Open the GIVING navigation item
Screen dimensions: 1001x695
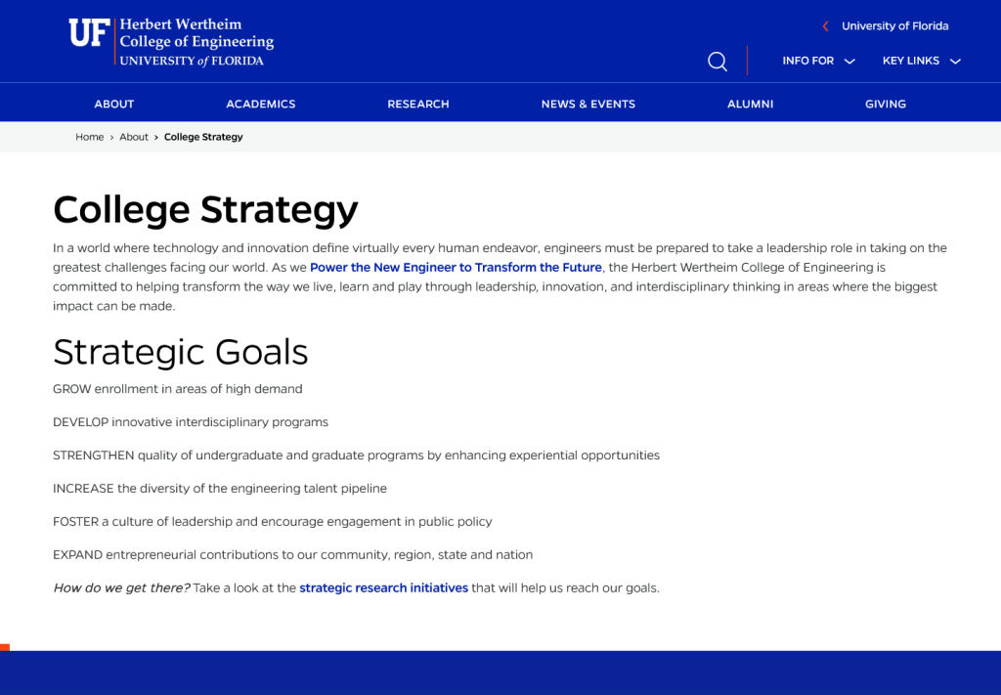click(x=885, y=103)
